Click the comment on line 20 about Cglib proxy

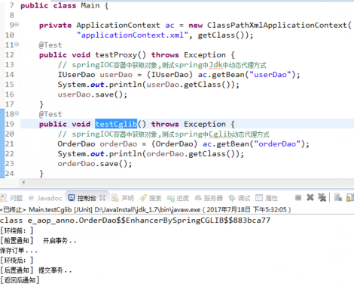point(163,134)
